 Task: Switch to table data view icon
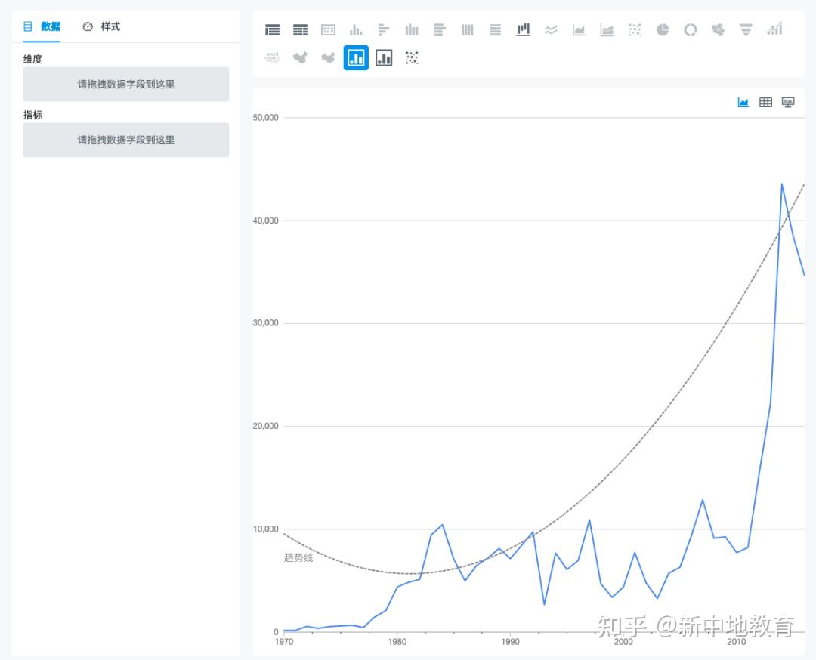click(765, 102)
